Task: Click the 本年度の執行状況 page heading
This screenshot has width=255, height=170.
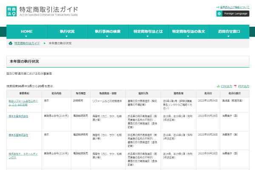Action: 24,61
